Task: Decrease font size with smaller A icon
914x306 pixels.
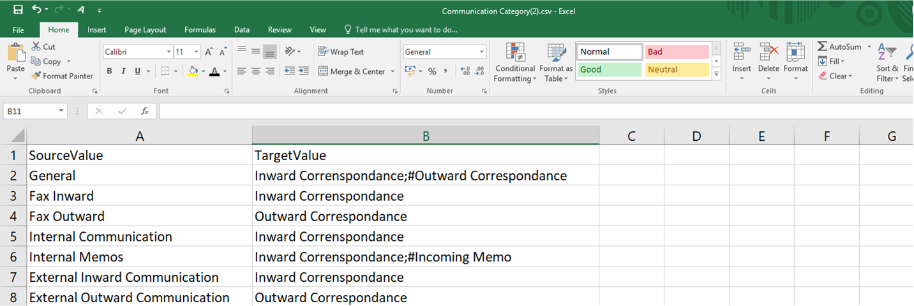Action: [x=223, y=52]
